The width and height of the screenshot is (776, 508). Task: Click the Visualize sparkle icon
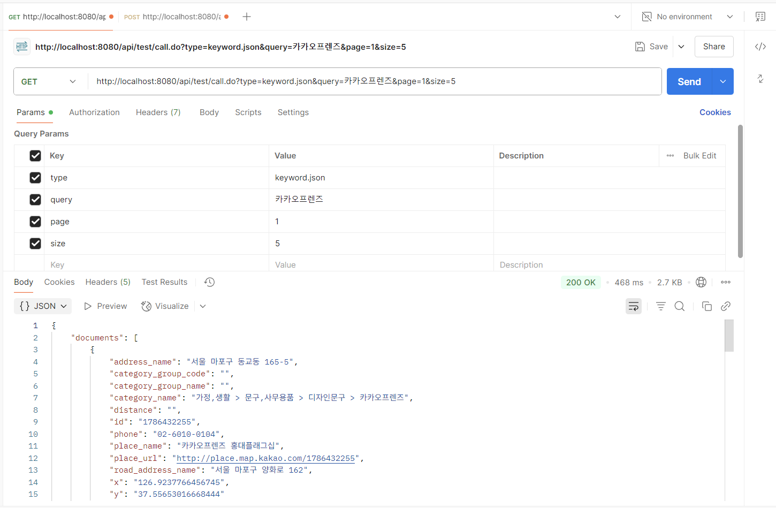pyautogui.click(x=146, y=306)
